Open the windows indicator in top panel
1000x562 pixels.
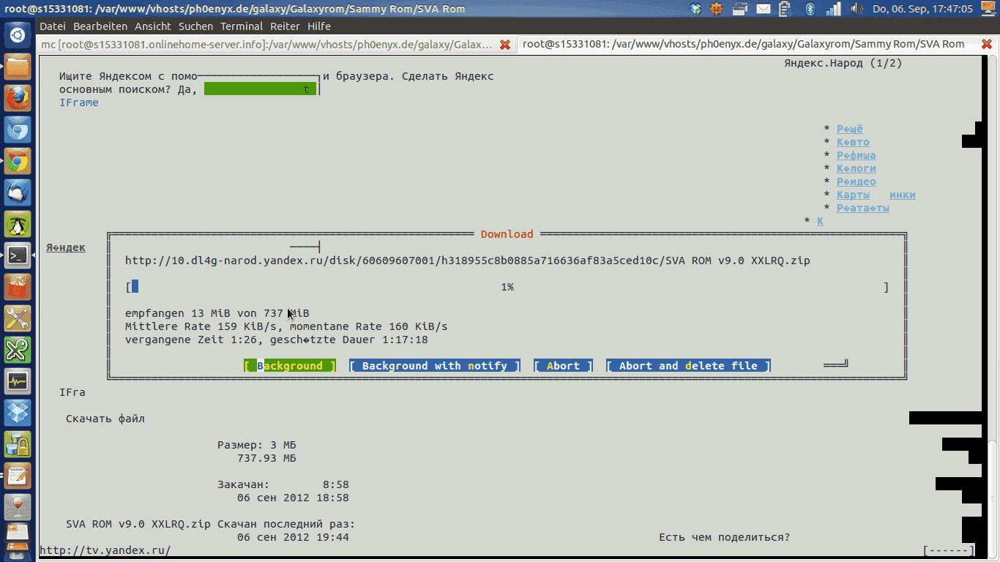741,9
